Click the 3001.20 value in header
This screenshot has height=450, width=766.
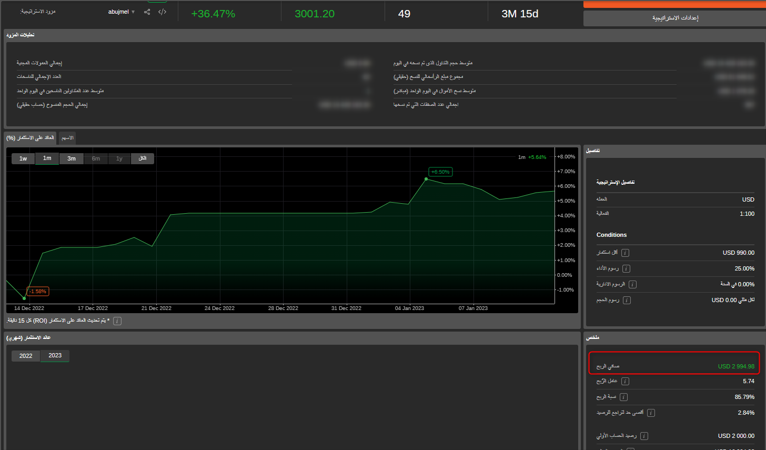point(315,14)
